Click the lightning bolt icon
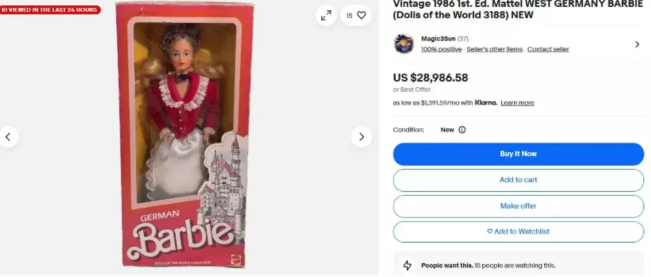The height and width of the screenshot is (277, 651). click(x=407, y=265)
